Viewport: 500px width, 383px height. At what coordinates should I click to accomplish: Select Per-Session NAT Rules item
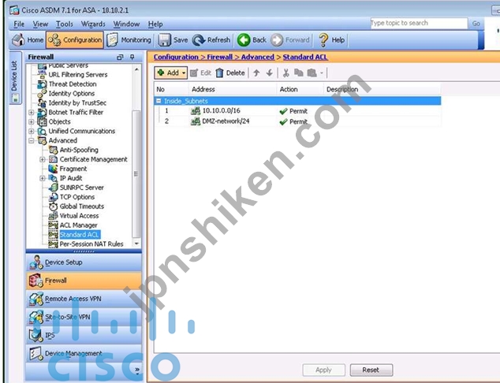91,244
